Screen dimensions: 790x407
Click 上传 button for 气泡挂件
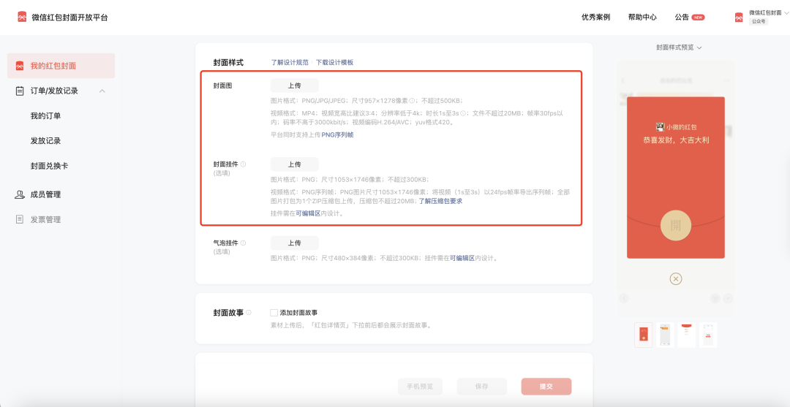pos(295,243)
